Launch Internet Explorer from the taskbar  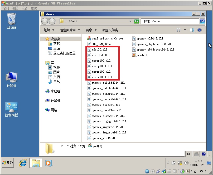click(x=23, y=163)
